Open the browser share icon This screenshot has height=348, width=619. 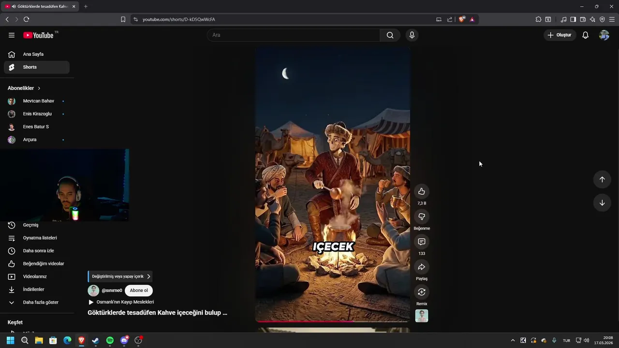449,19
